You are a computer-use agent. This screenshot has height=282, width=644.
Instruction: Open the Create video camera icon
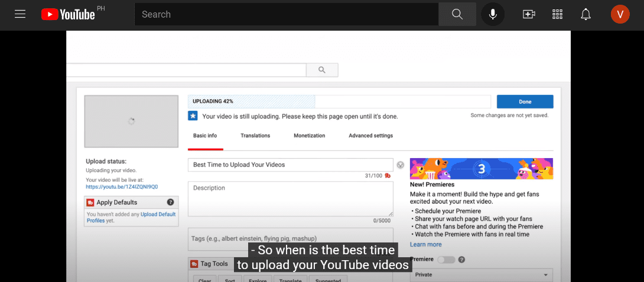point(529,14)
